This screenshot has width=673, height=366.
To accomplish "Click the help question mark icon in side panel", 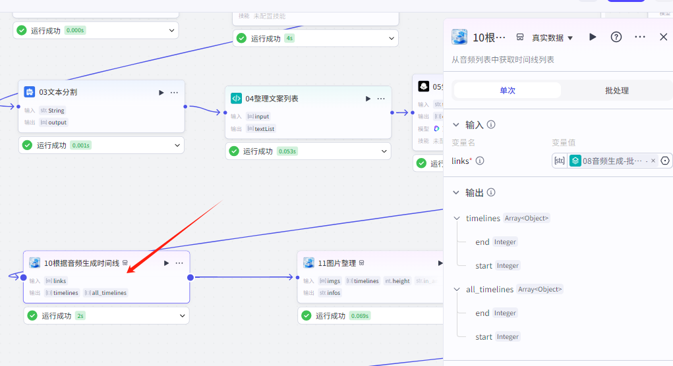I will click(616, 37).
